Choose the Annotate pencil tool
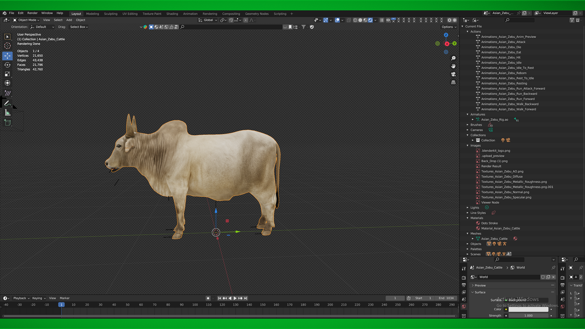 [x=7, y=103]
